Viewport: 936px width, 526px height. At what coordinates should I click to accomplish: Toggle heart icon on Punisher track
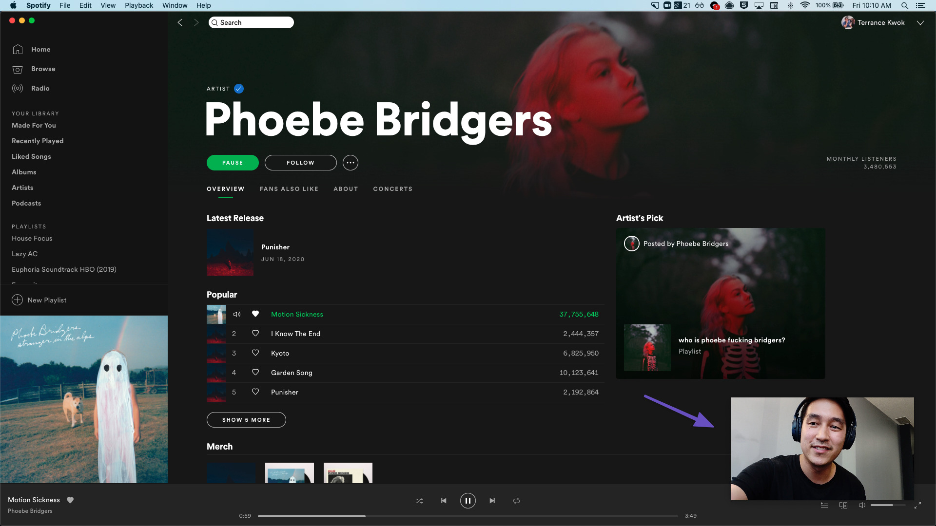(255, 392)
